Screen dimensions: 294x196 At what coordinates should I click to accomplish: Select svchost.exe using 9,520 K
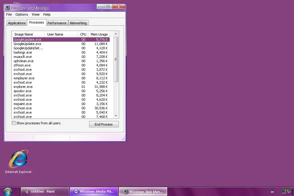pyautogui.click(x=61, y=74)
